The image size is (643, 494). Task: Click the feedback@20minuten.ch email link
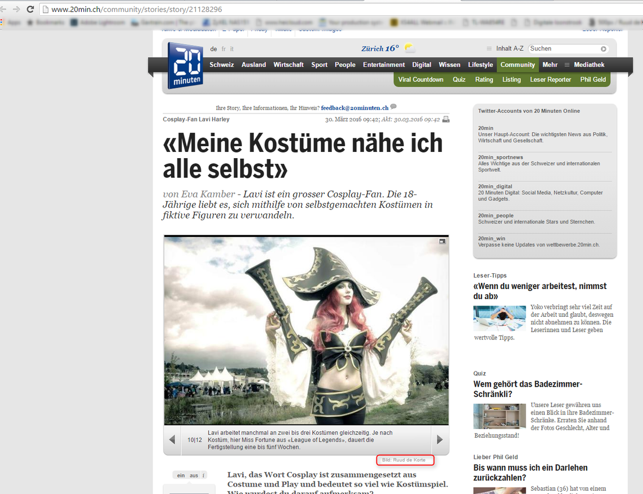point(355,108)
